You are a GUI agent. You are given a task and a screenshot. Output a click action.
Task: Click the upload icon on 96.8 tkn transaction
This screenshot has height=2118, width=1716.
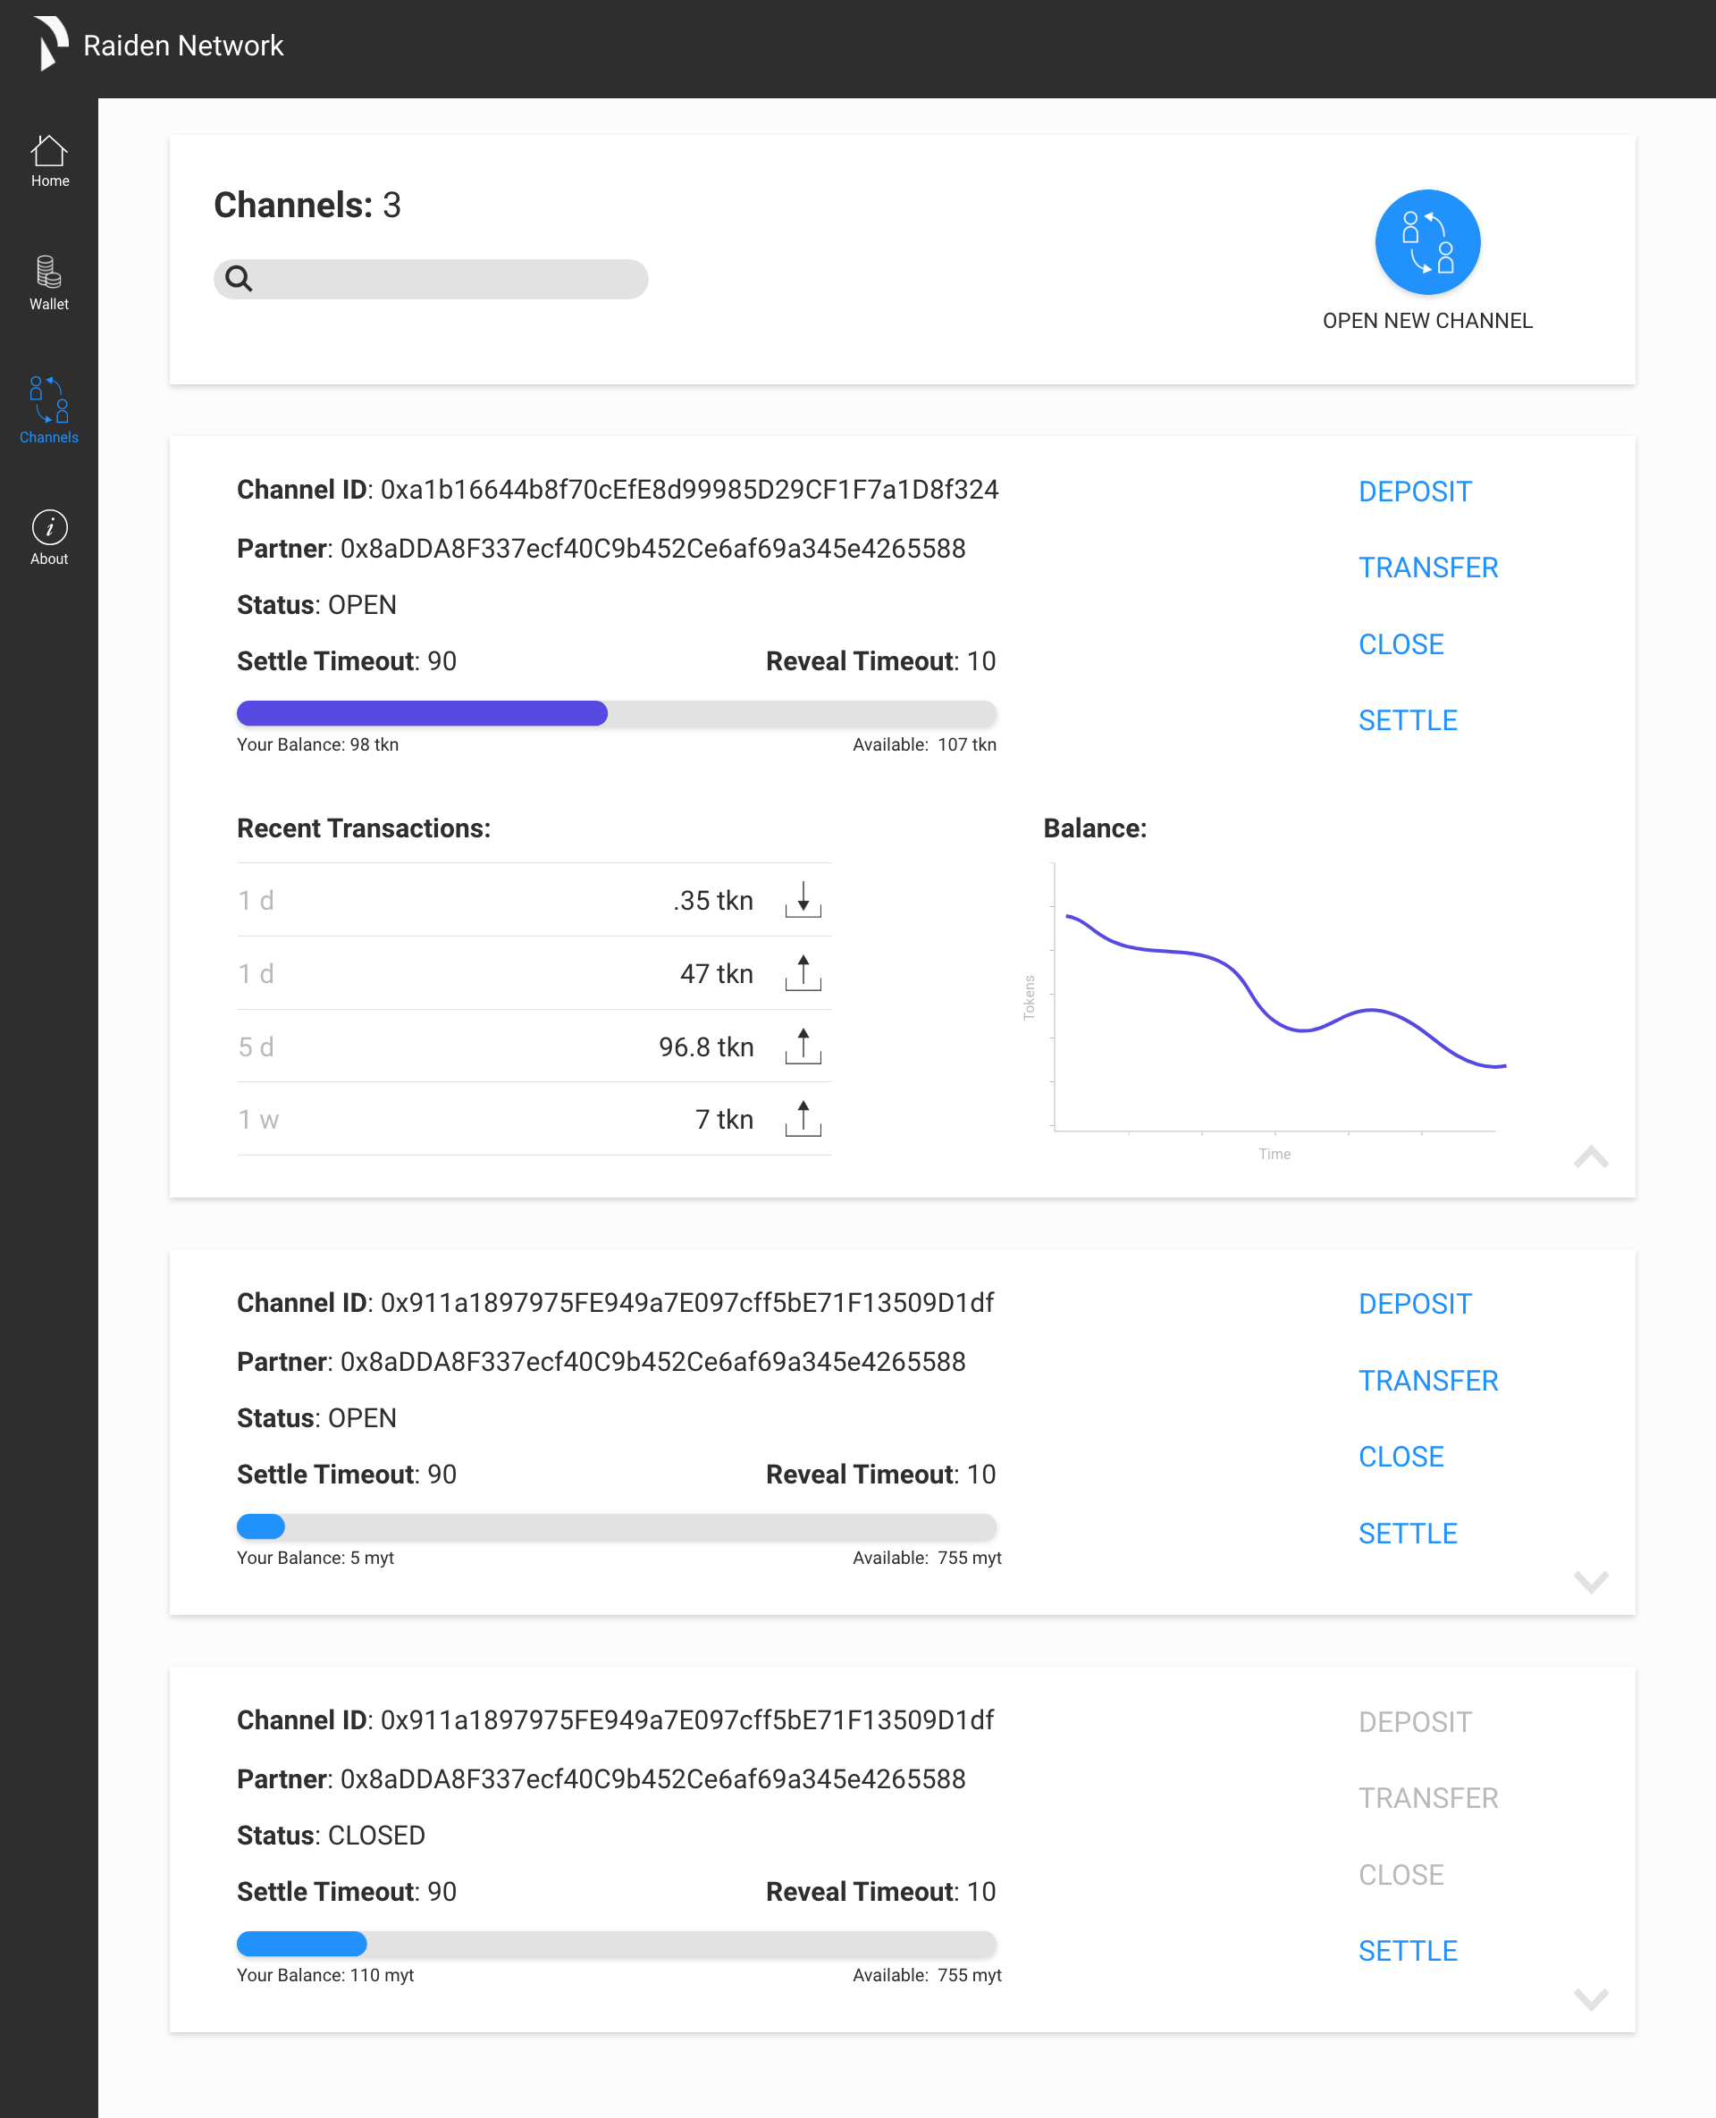tap(803, 1046)
